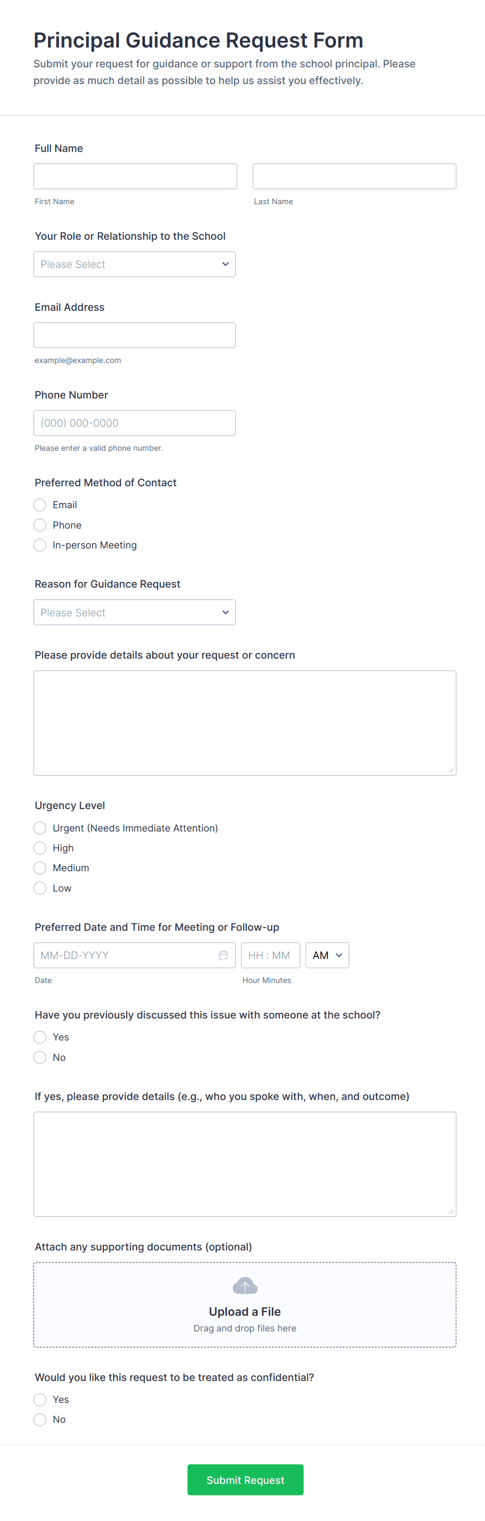Screen dimensions: 485x1521
Task: Open the AM/PM selector
Action: pos(327,955)
